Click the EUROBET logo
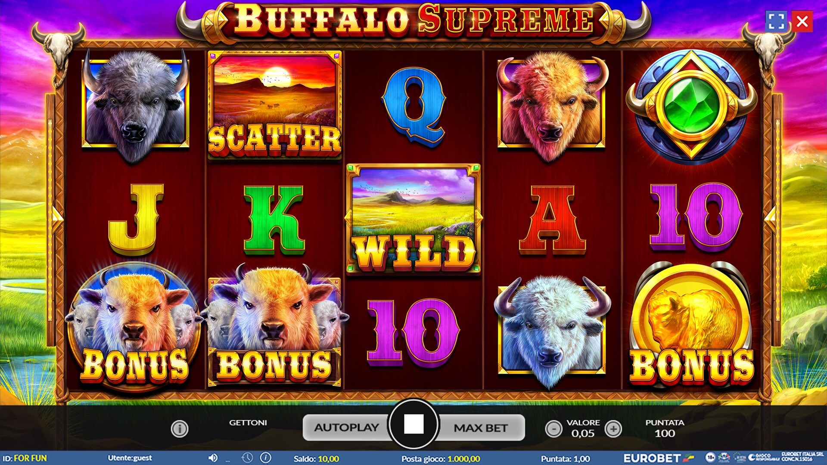 (x=659, y=458)
